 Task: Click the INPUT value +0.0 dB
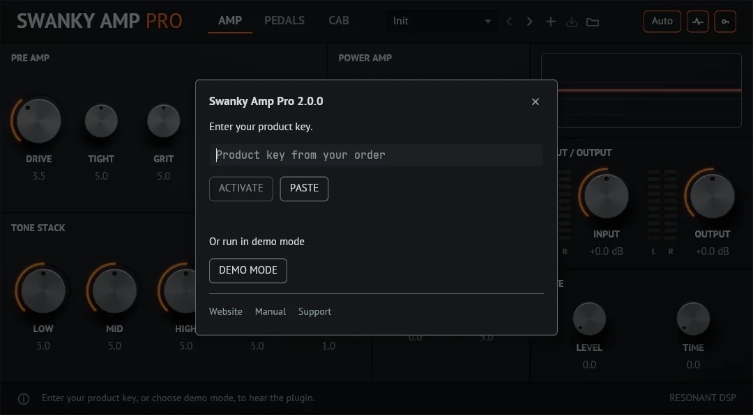pyautogui.click(x=606, y=251)
